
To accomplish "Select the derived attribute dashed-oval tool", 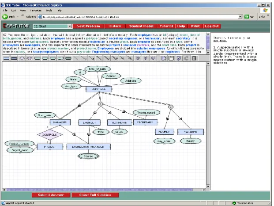I will [x=60, y=58].
